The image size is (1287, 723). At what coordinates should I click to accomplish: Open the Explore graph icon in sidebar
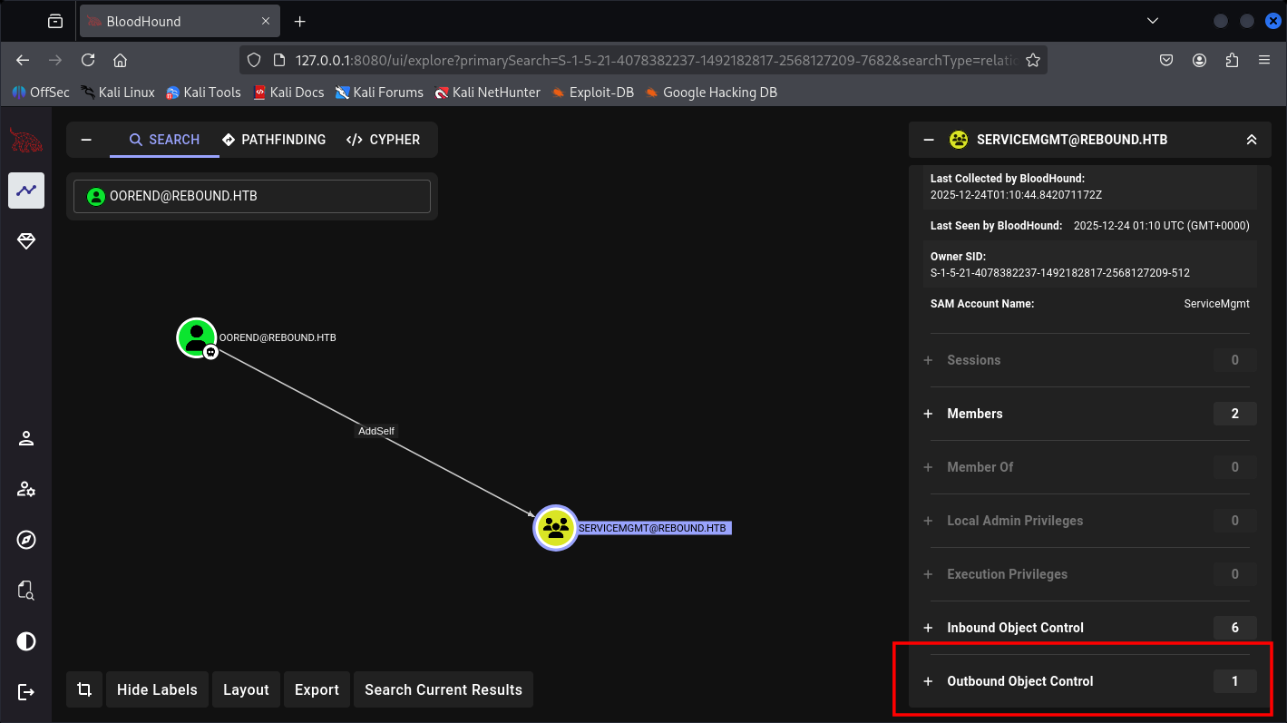(x=26, y=191)
